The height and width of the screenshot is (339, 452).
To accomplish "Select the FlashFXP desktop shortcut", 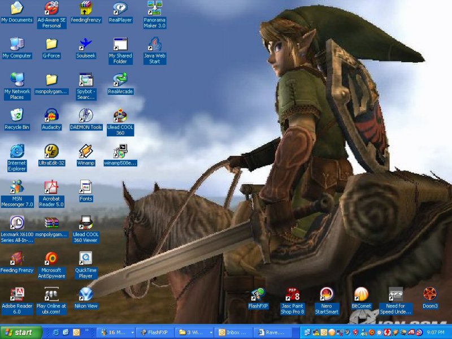I will 258,298.
